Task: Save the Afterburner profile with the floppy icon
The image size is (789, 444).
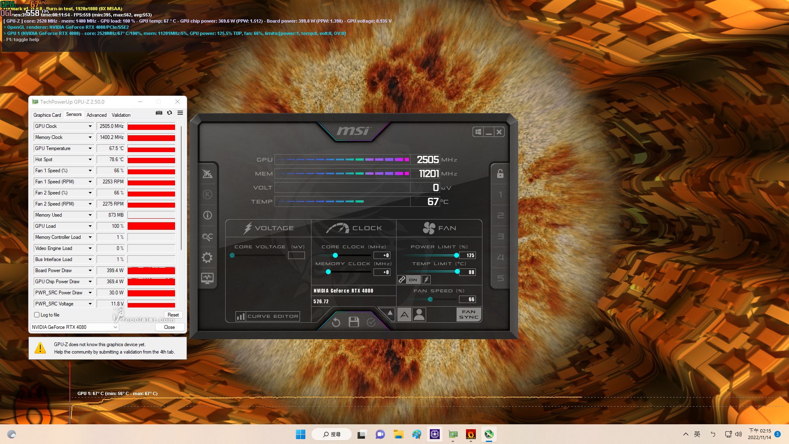Action: [x=354, y=322]
